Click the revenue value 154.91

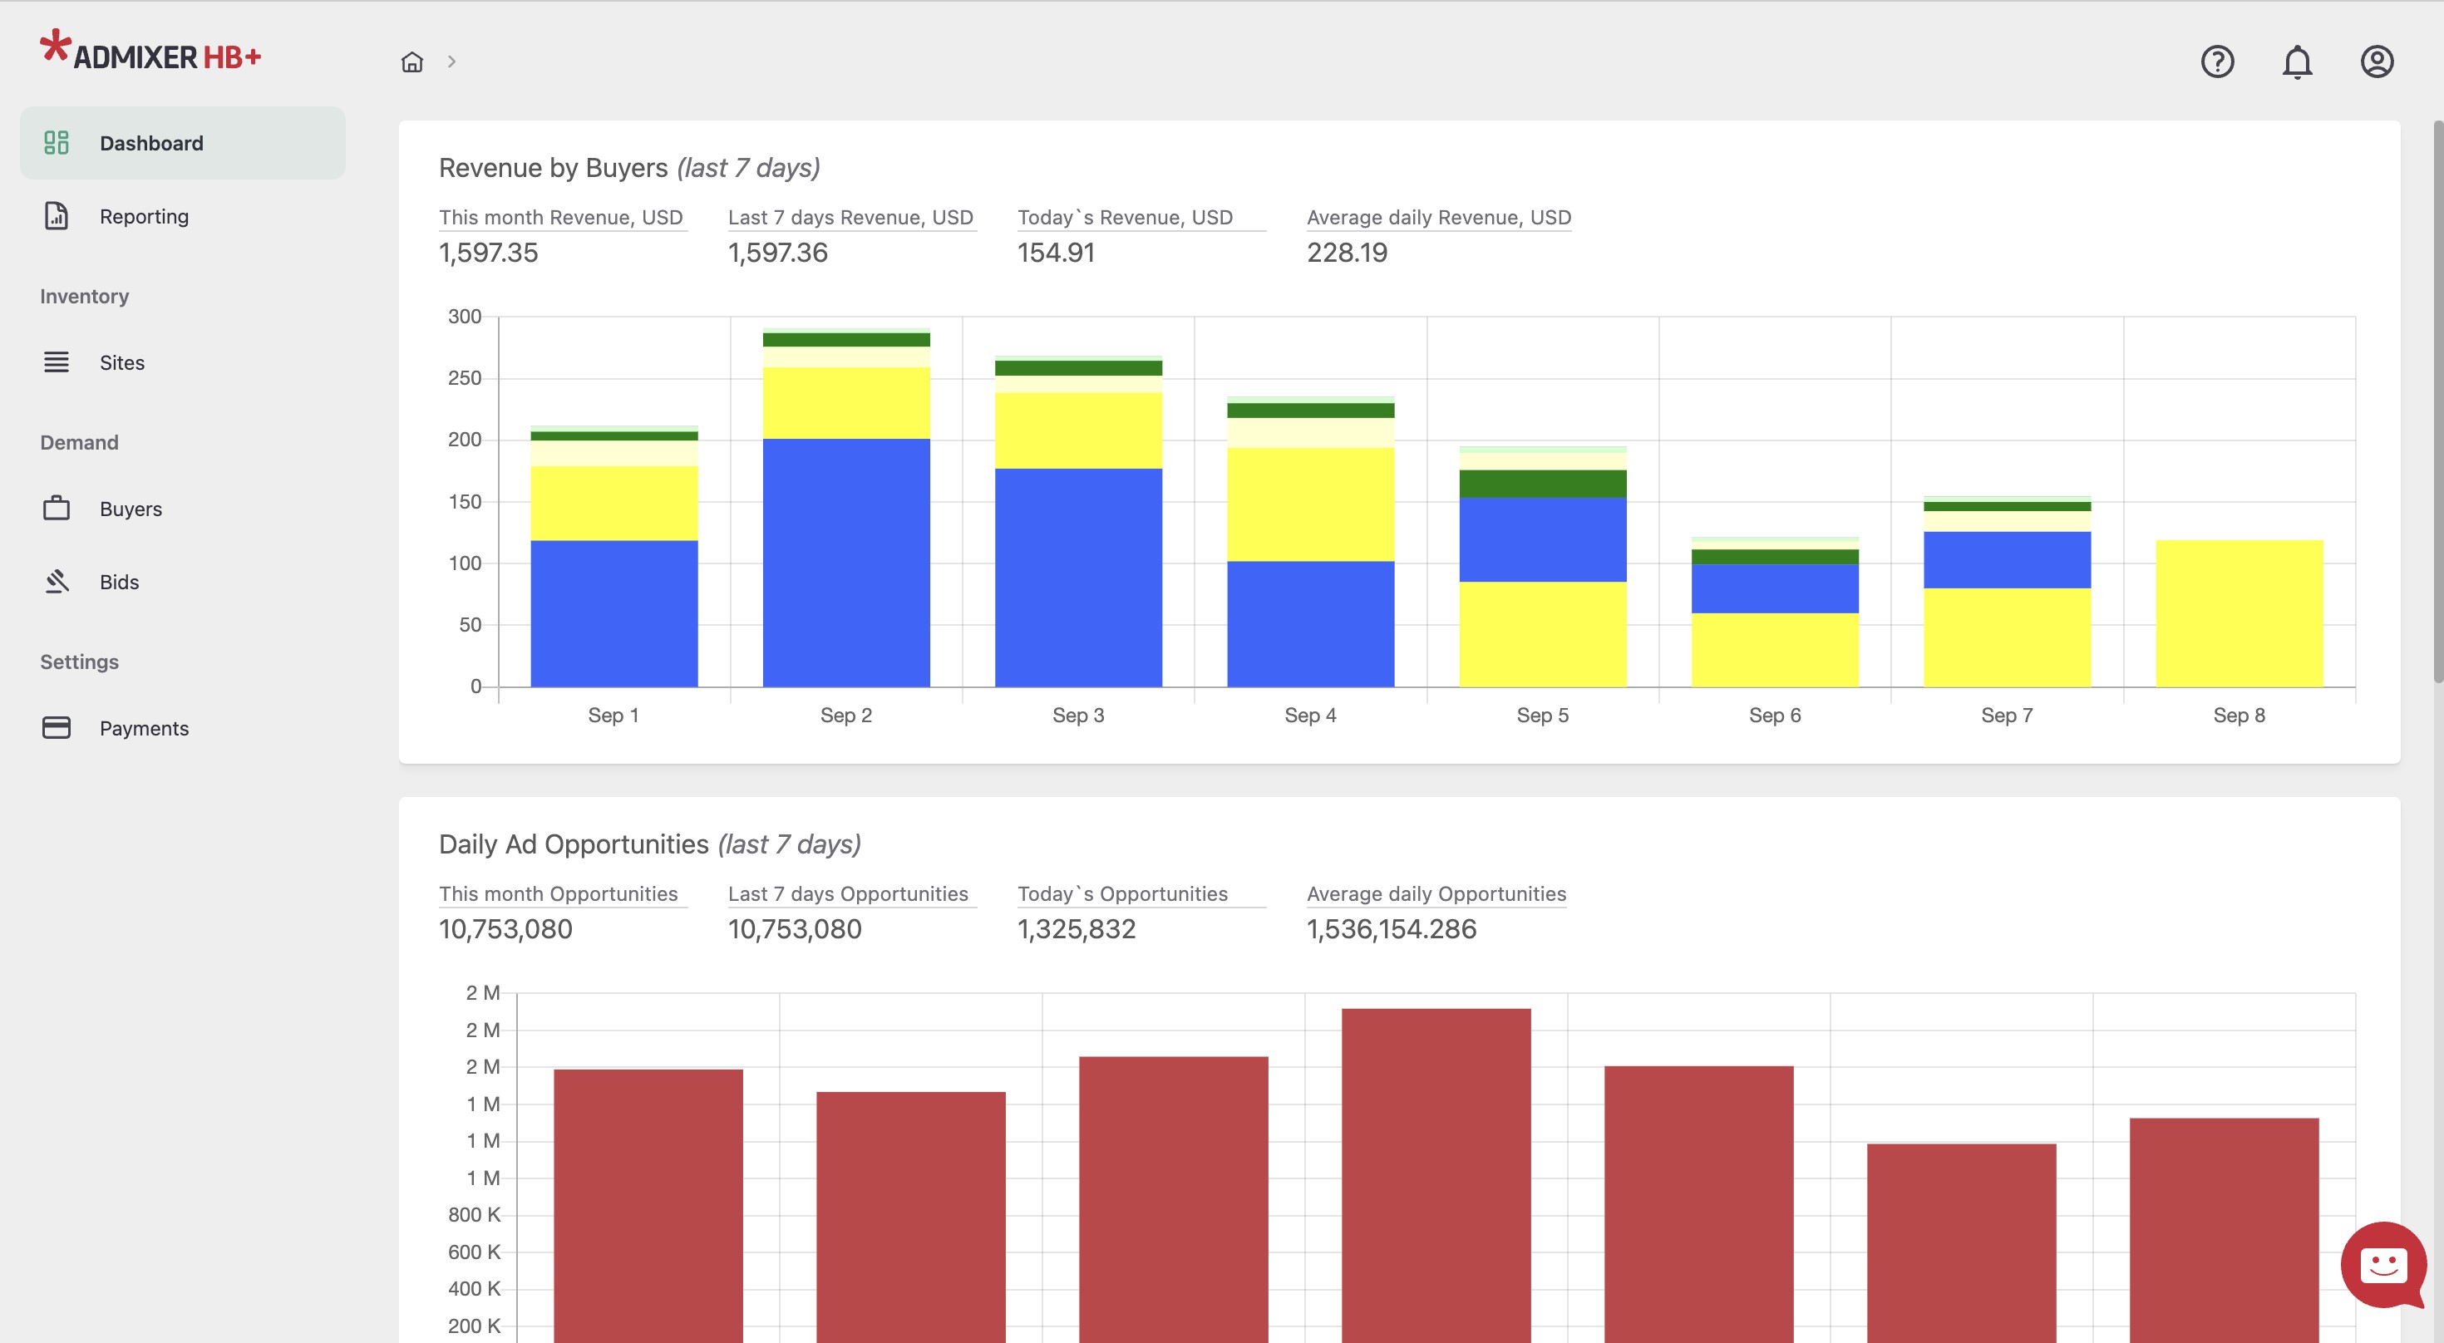point(1055,253)
